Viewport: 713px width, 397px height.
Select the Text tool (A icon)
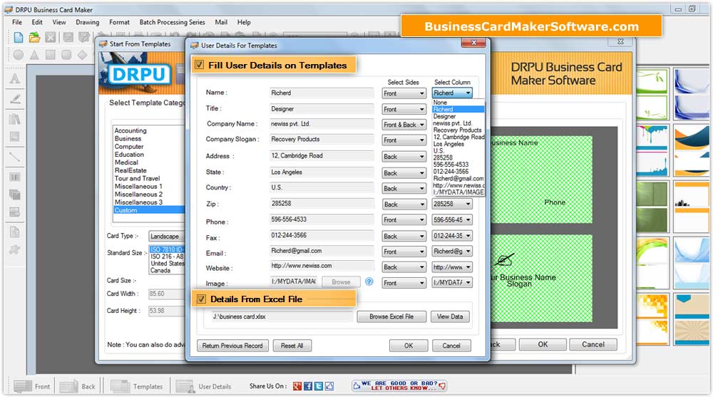tap(15, 78)
